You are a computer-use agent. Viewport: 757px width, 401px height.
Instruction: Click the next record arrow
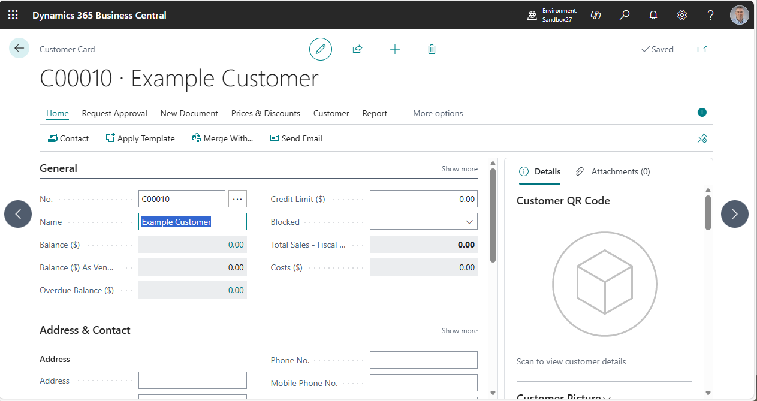click(734, 214)
